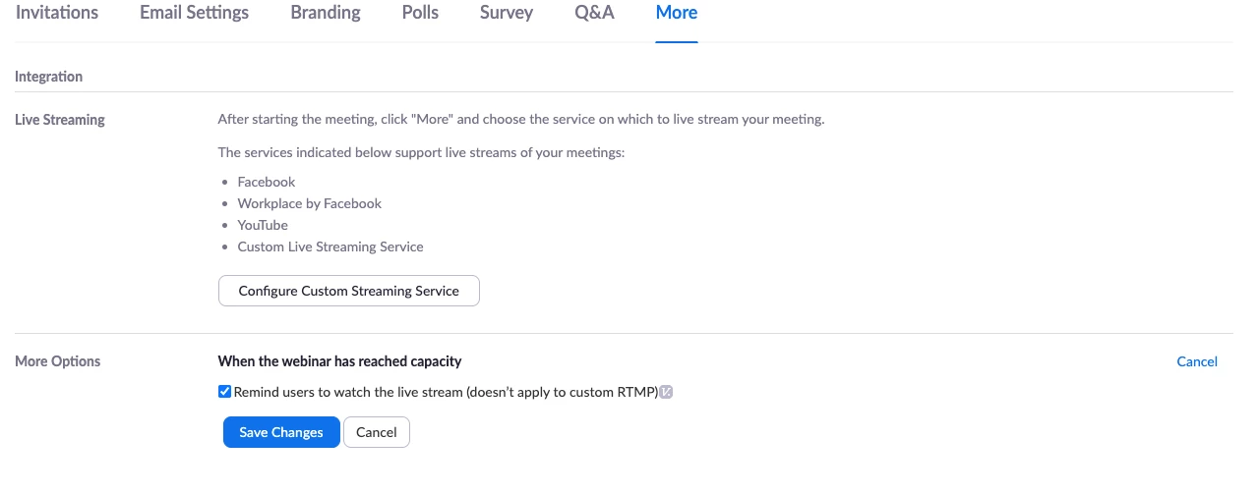
Task: Uncheck the remind users live stream checkbox
Action: click(225, 392)
